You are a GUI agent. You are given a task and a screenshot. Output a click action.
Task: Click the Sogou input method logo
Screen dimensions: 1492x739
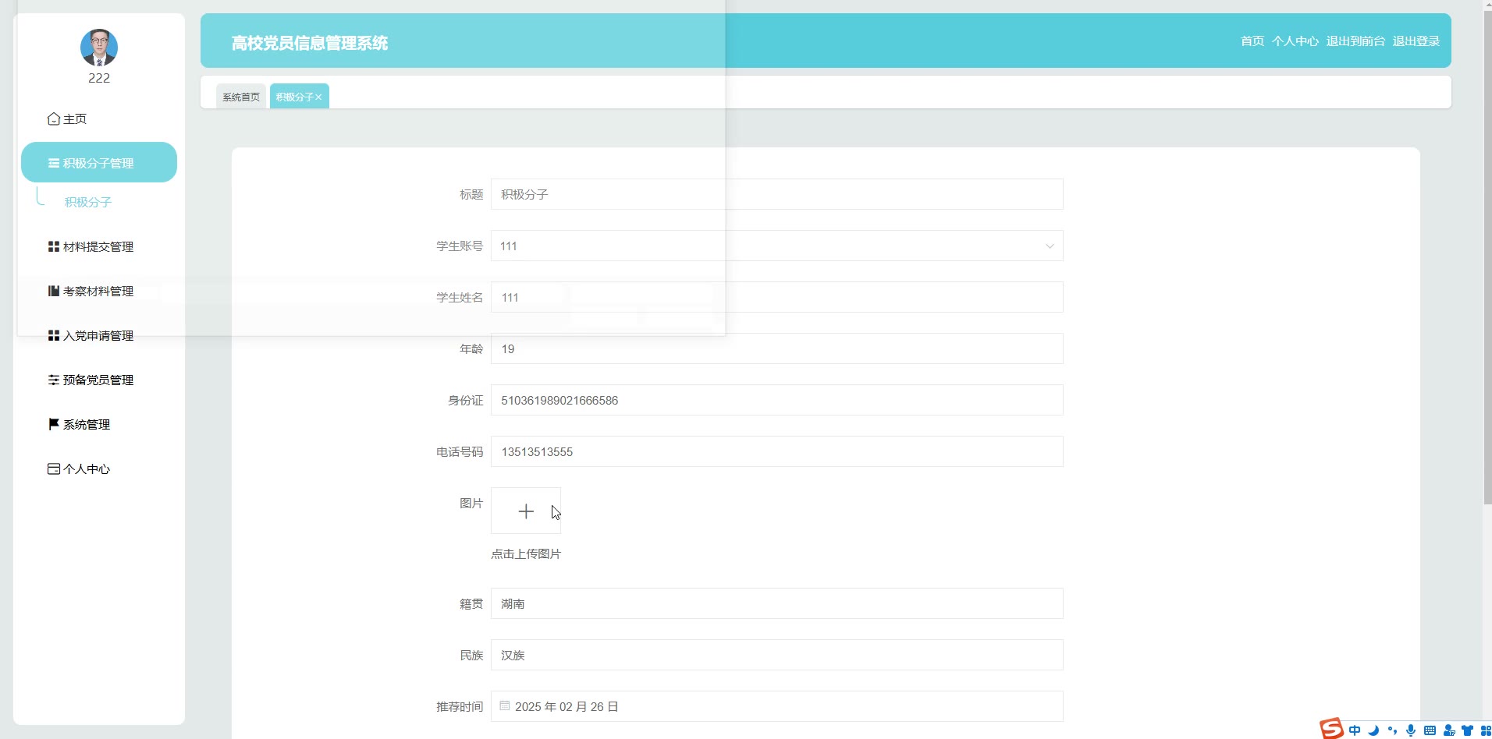1331,729
